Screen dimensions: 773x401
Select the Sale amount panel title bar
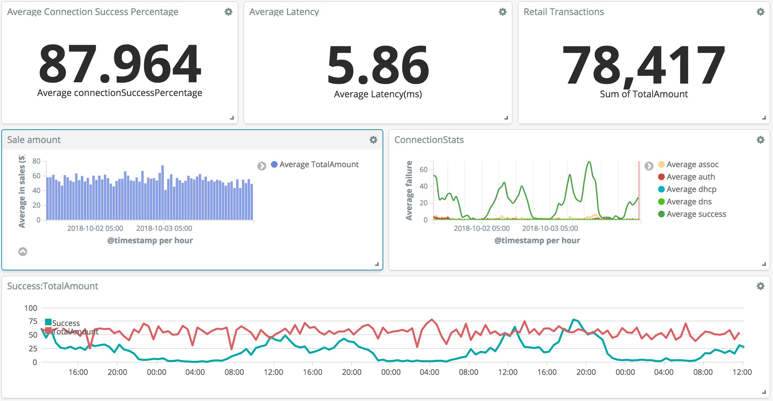[192, 140]
